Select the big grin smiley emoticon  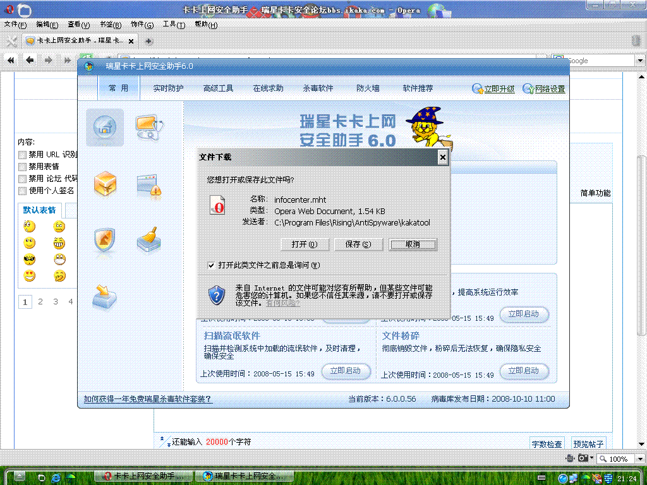click(x=59, y=243)
